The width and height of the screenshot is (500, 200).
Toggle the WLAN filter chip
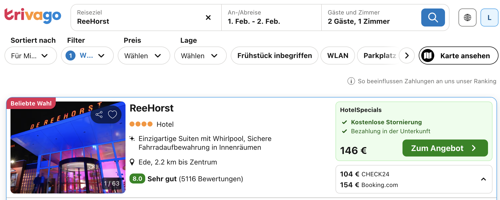tap(337, 55)
